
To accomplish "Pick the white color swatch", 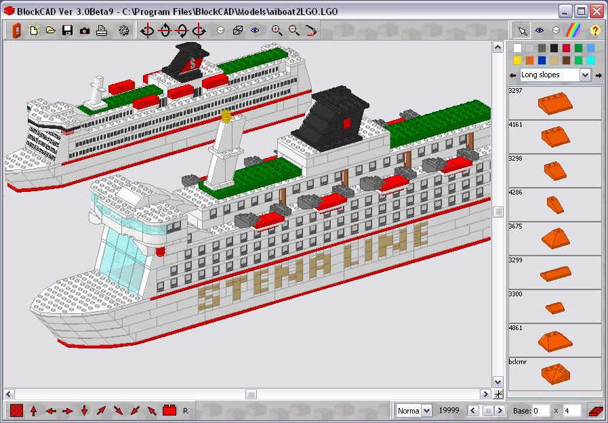I will coord(517,48).
